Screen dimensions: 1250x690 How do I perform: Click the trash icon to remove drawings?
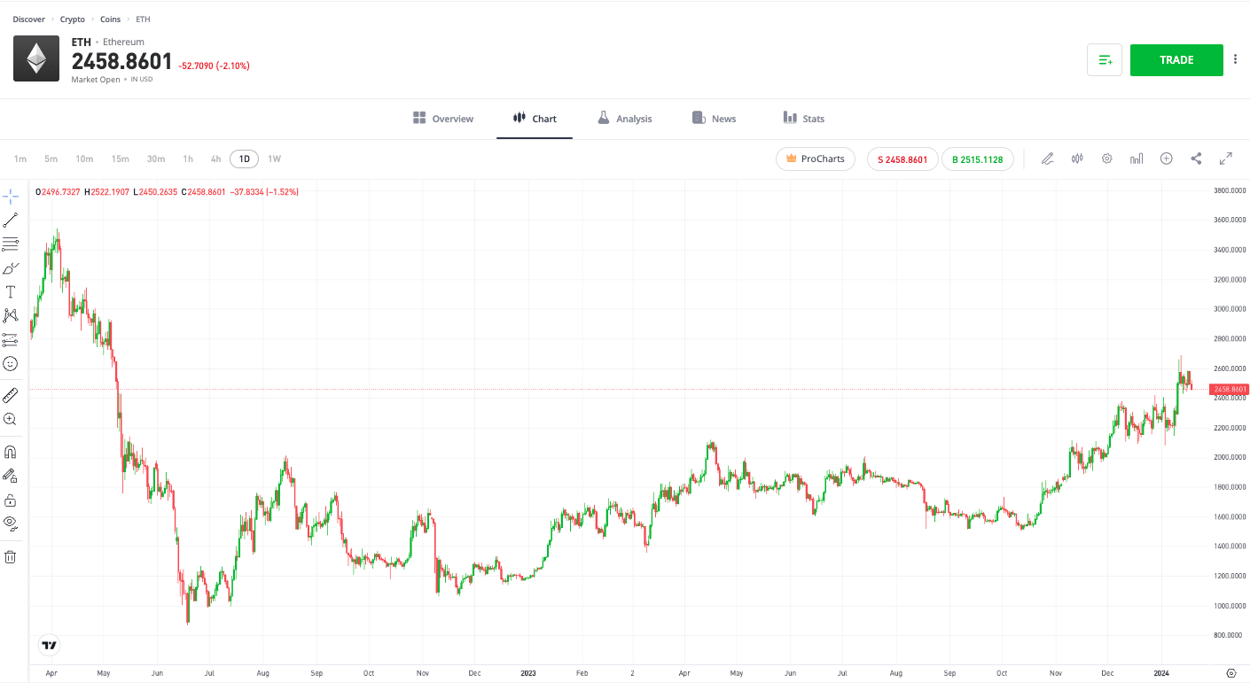[11, 556]
